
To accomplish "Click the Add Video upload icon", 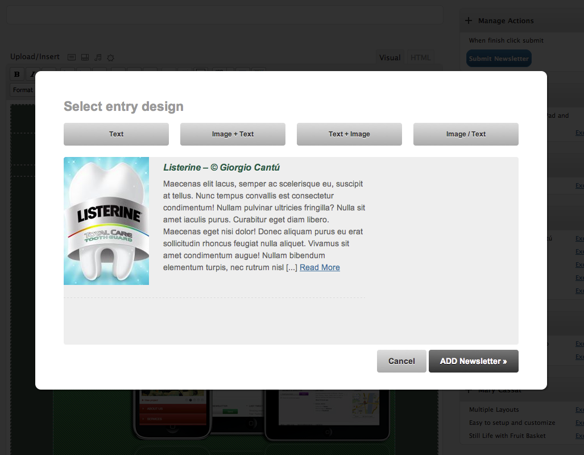I will pyautogui.click(x=85, y=57).
